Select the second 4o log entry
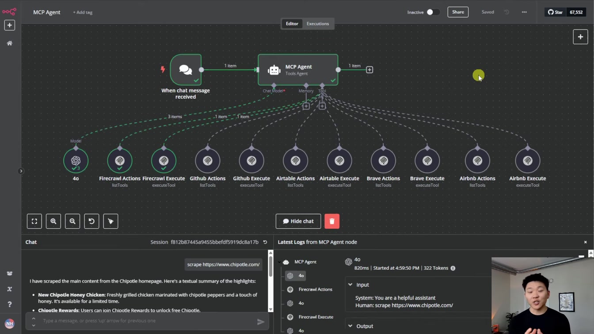The height and width of the screenshot is (334, 594). click(297, 303)
